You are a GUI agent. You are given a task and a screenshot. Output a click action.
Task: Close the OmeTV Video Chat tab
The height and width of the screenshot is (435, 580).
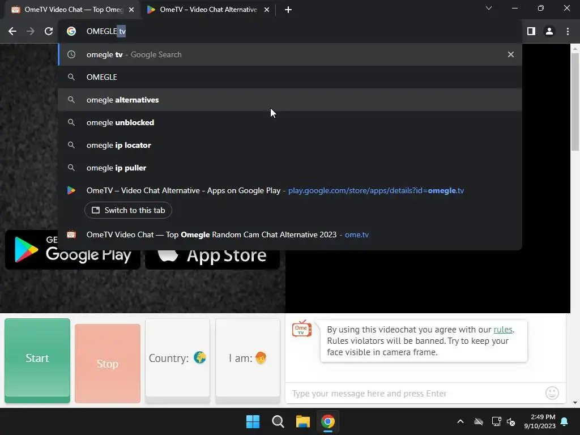click(131, 10)
